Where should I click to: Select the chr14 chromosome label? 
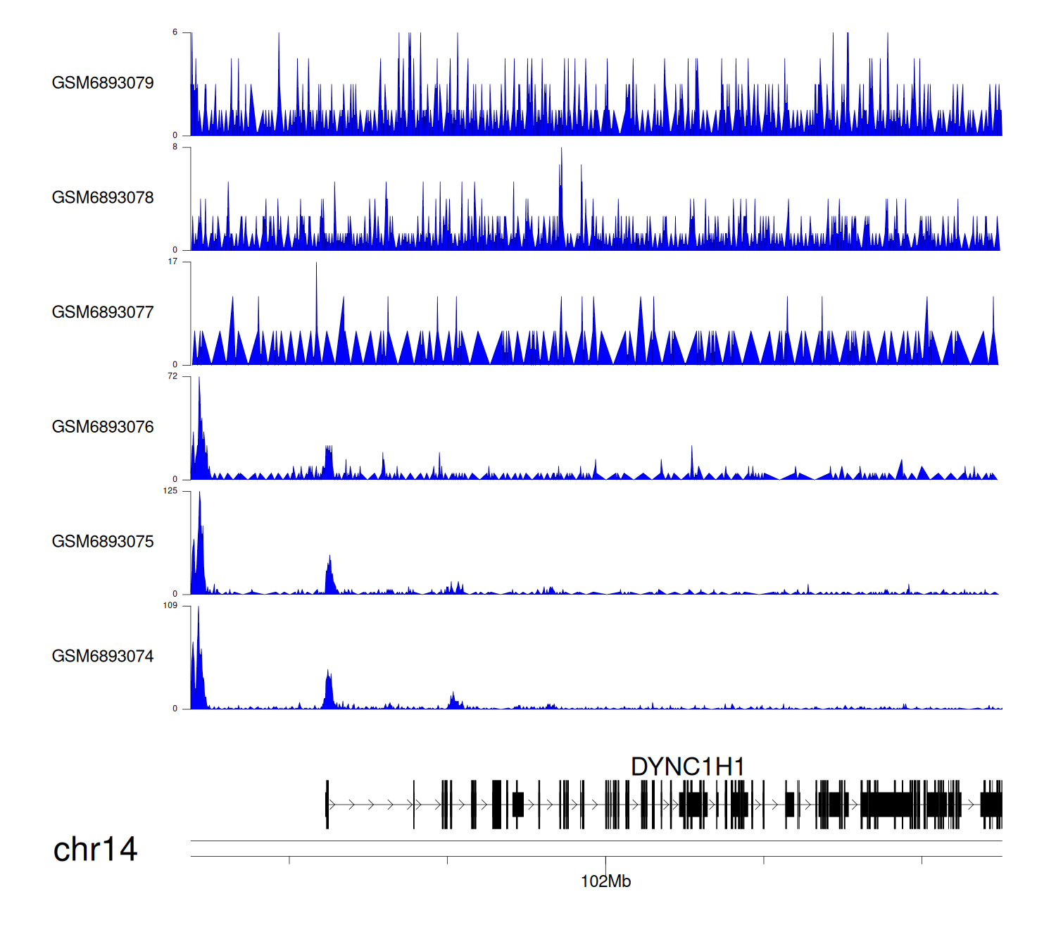click(95, 850)
